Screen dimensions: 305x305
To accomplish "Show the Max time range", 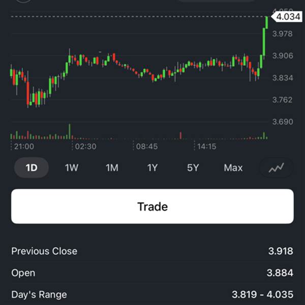I will coord(233,168).
